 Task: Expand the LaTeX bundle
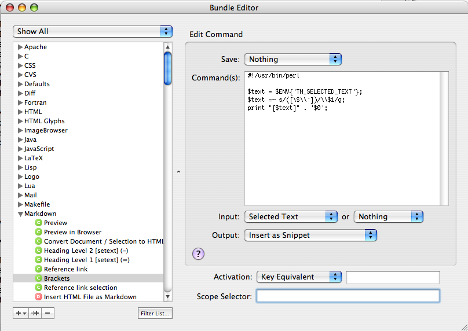point(20,158)
